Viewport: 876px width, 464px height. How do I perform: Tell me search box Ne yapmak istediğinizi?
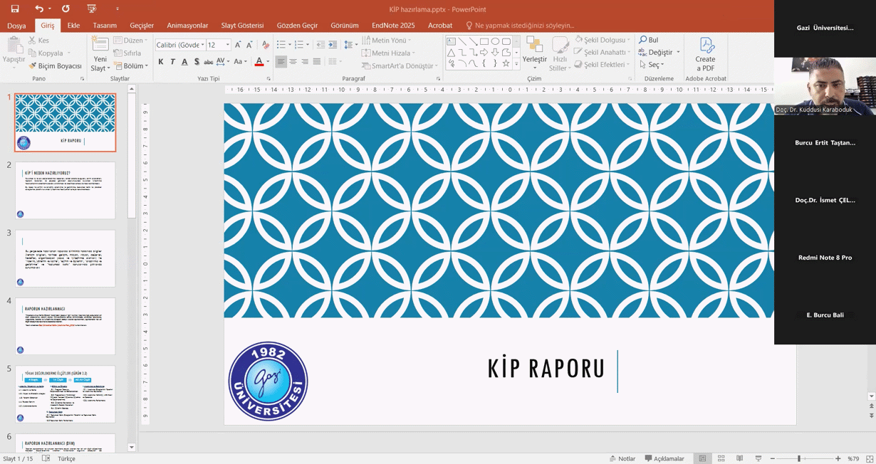tap(520, 26)
